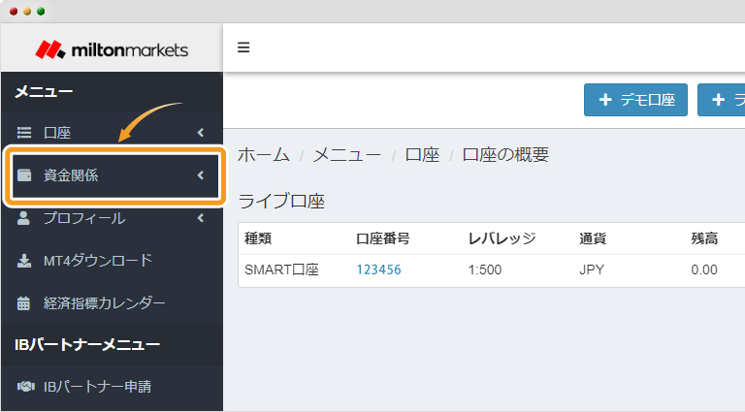The image size is (745, 412).
Task: Expand the 口座 menu chevron
Action: click(200, 133)
